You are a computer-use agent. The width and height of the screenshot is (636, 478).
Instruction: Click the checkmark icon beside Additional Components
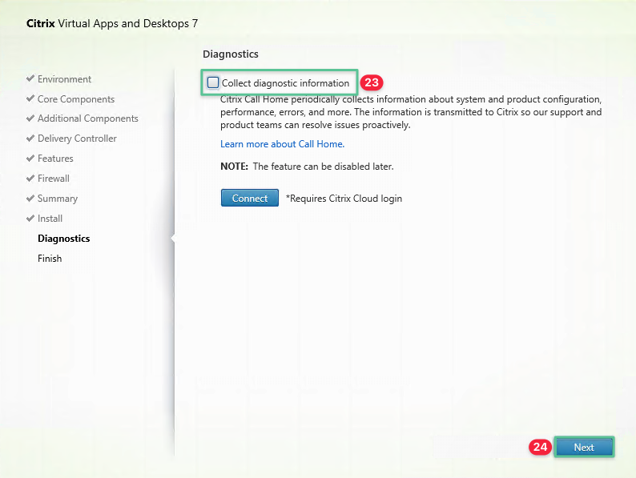30,118
